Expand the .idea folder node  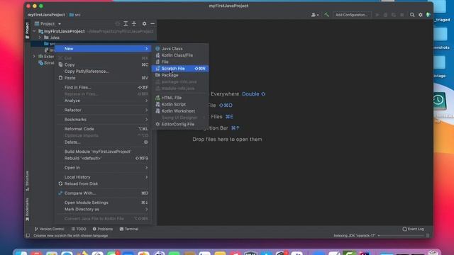(x=40, y=38)
